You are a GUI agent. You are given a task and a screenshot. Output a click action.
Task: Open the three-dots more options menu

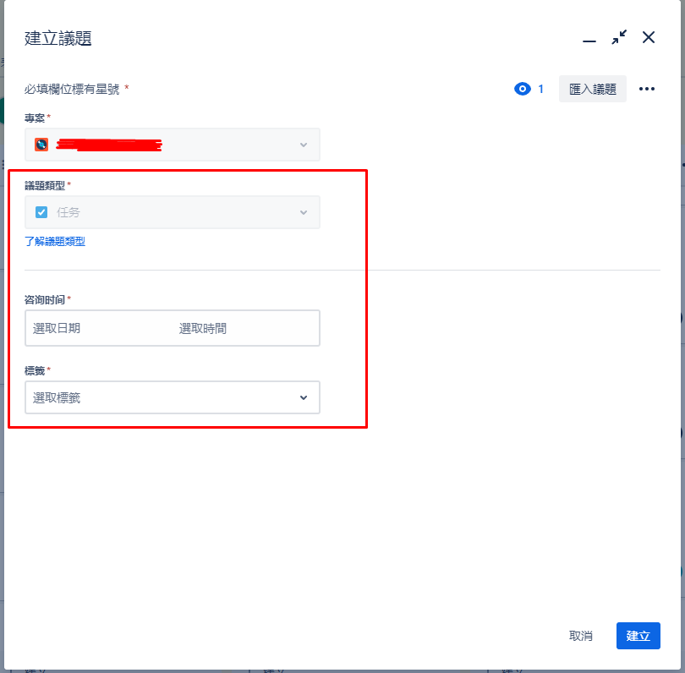pos(647,89)
